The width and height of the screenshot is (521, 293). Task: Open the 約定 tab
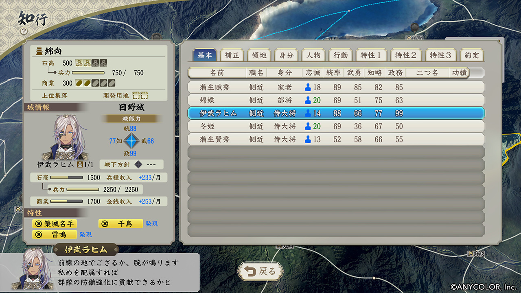pos(472,55)
